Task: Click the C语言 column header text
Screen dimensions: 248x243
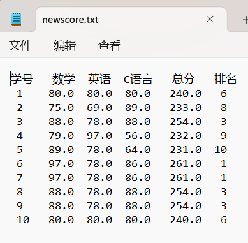Action: pyautogui.click(x=138, y=79)
